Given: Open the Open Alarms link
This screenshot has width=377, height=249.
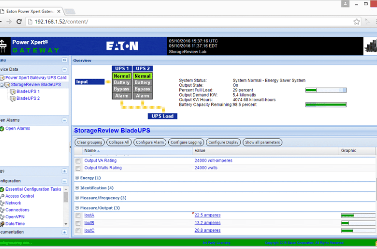Looking at the screenshot, I should pos(17,129).
